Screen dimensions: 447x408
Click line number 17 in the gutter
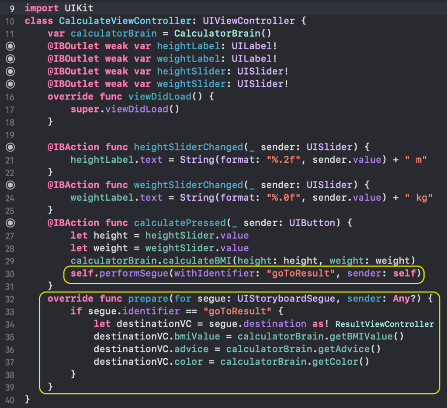(x=10, y=109)
